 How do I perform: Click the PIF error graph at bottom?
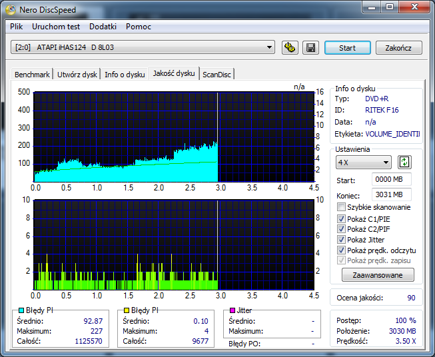pyautogui.click(x=174, y=245)
